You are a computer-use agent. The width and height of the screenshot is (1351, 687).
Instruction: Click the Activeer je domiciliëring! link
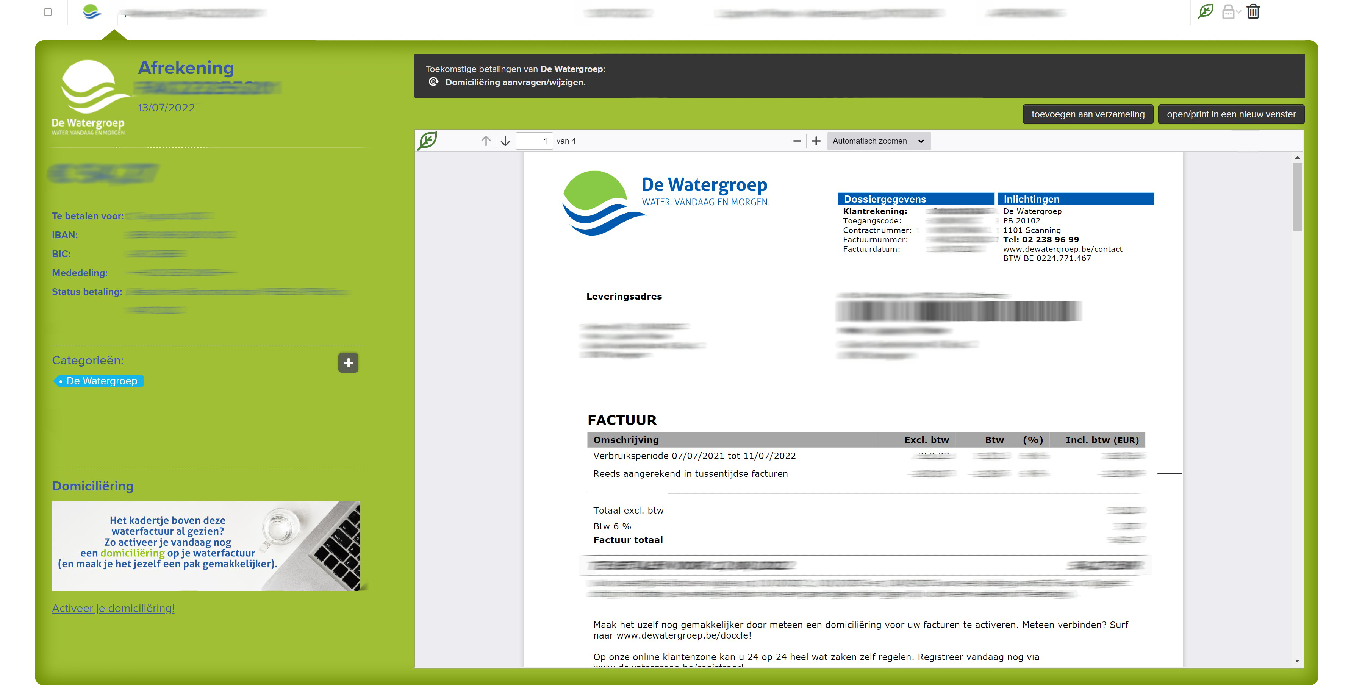click(x=113, y=608)
